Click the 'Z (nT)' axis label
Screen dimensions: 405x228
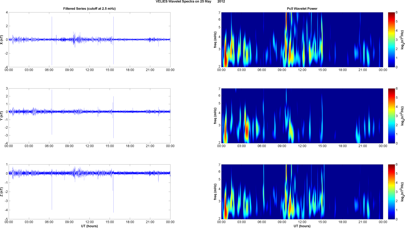pyautogui.click(x=2, y=192)
